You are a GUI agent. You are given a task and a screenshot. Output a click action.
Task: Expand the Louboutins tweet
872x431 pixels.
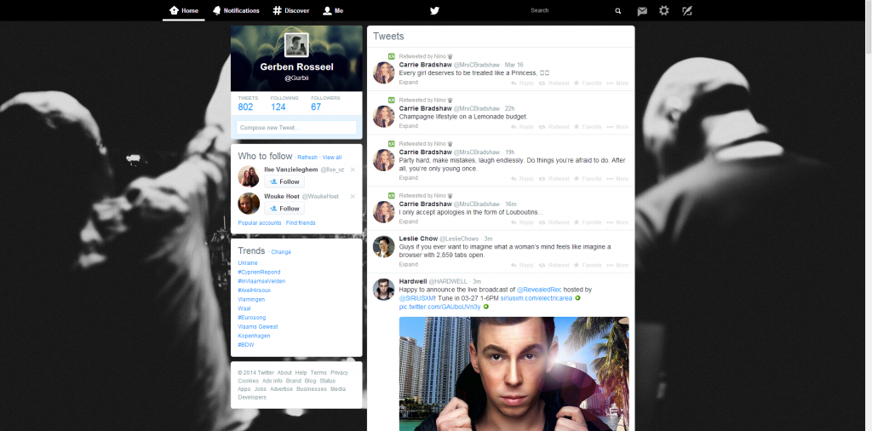[408, 221]
